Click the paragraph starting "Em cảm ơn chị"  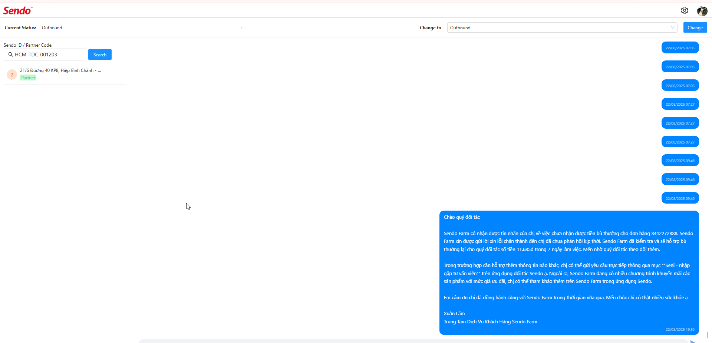tap(566, 298)
